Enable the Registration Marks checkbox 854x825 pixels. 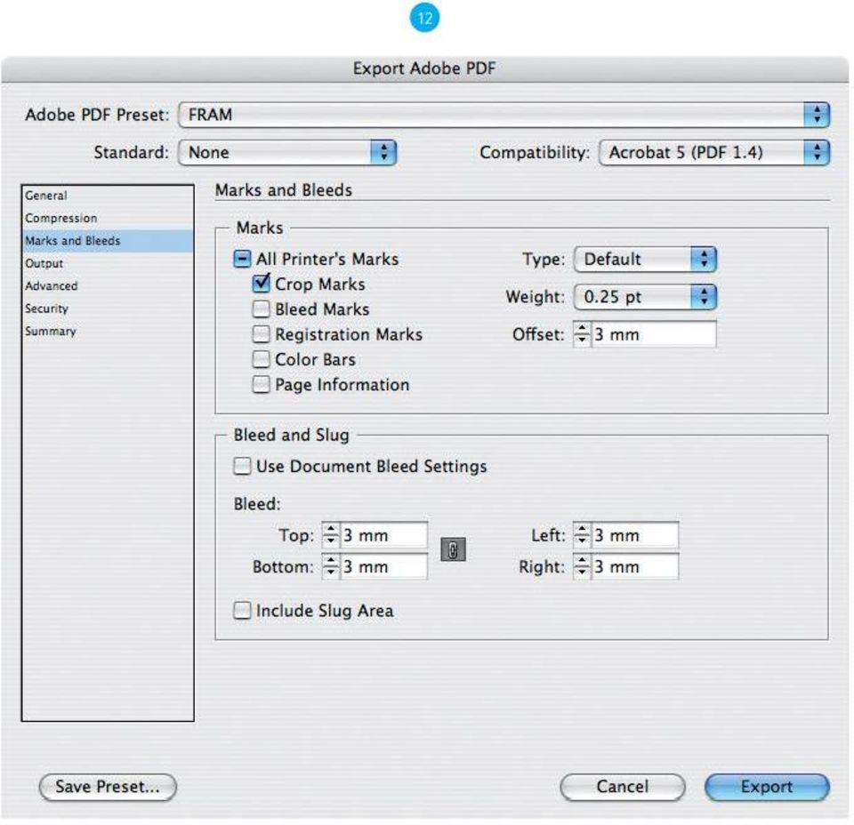[261, 334]
